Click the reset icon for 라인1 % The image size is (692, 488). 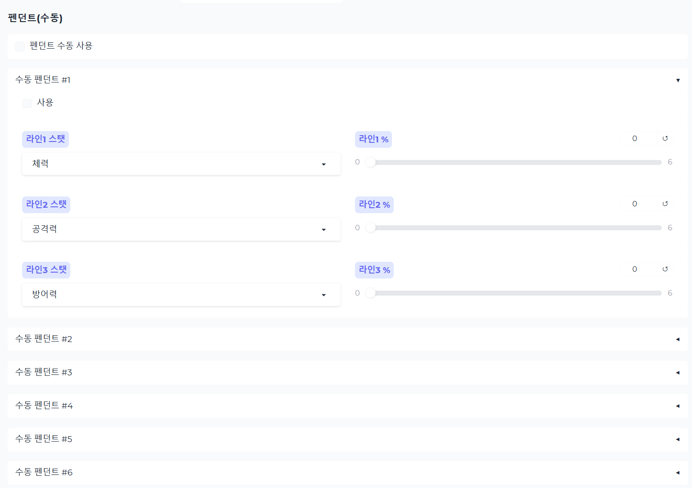[665, 138]
